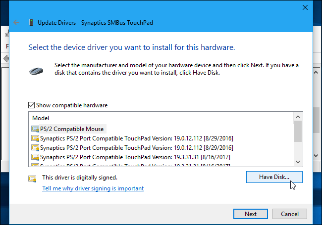Open 'Tell me why driver signing is important'
The height and width of the screenshot is (225, 322).
point(93,188)
